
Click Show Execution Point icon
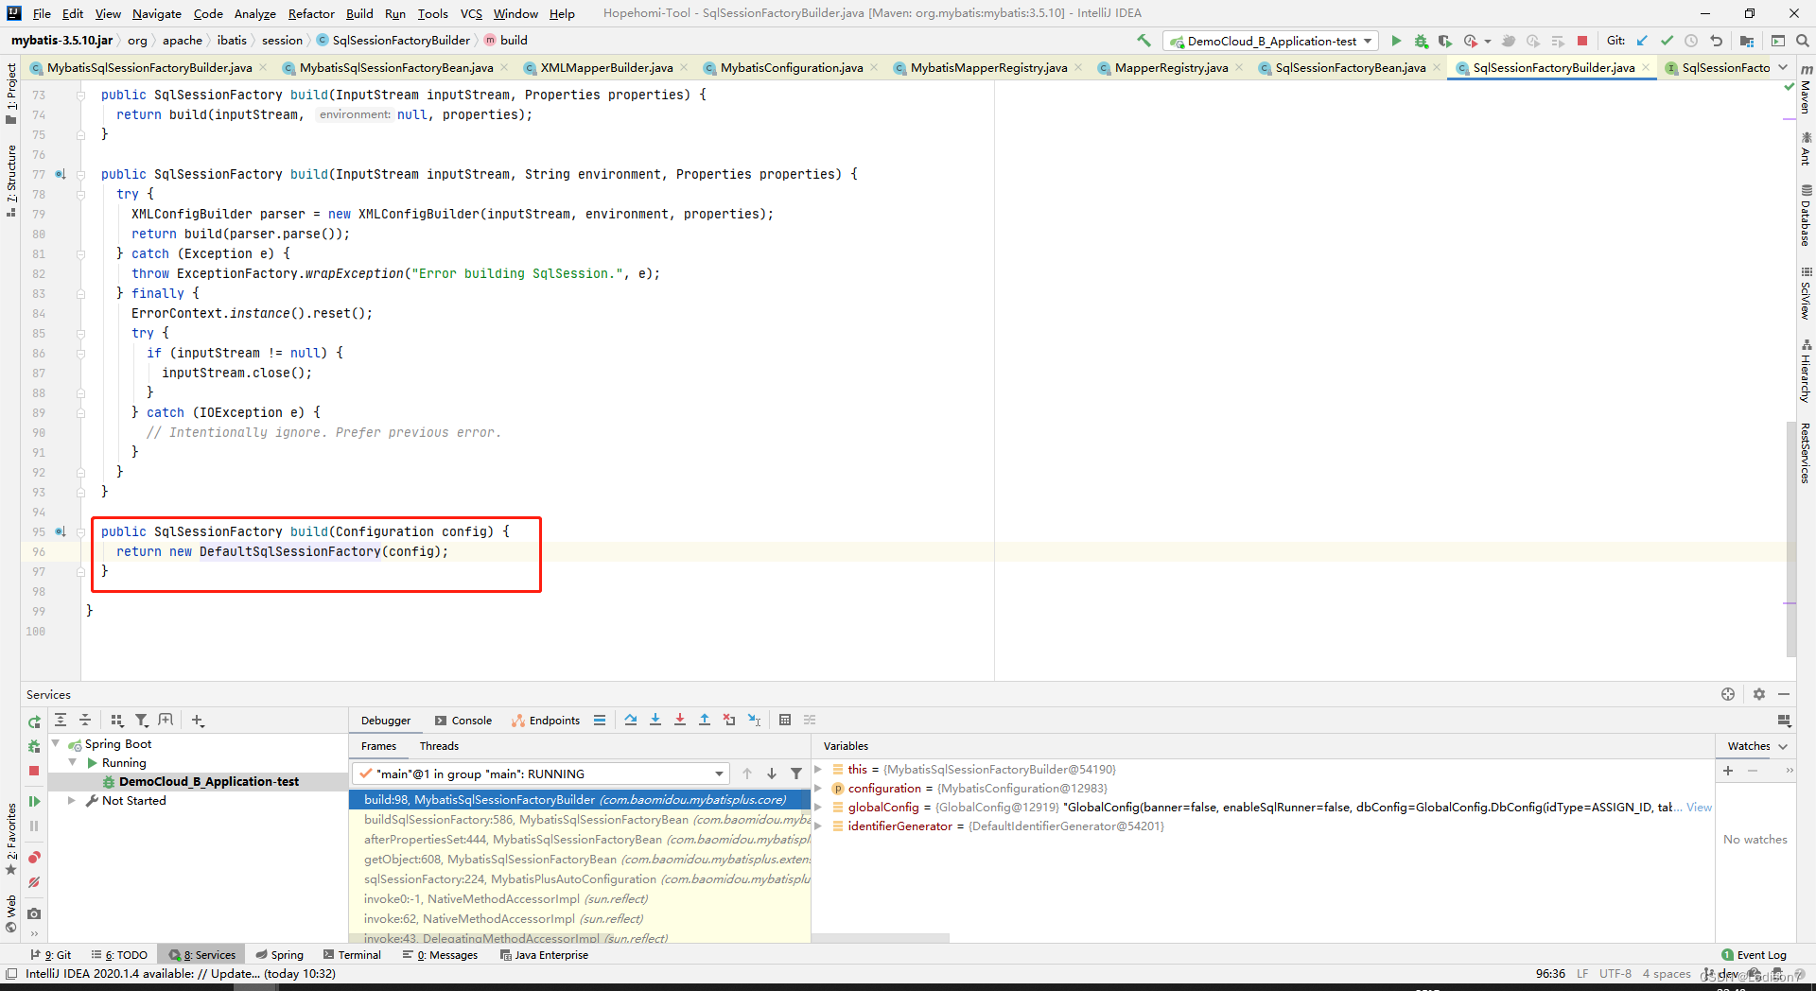[x=600, y=720]
